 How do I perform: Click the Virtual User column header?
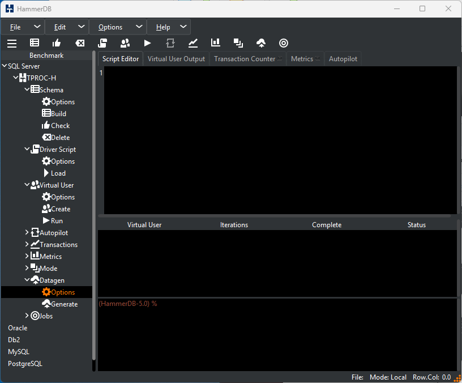coord(144,225)
